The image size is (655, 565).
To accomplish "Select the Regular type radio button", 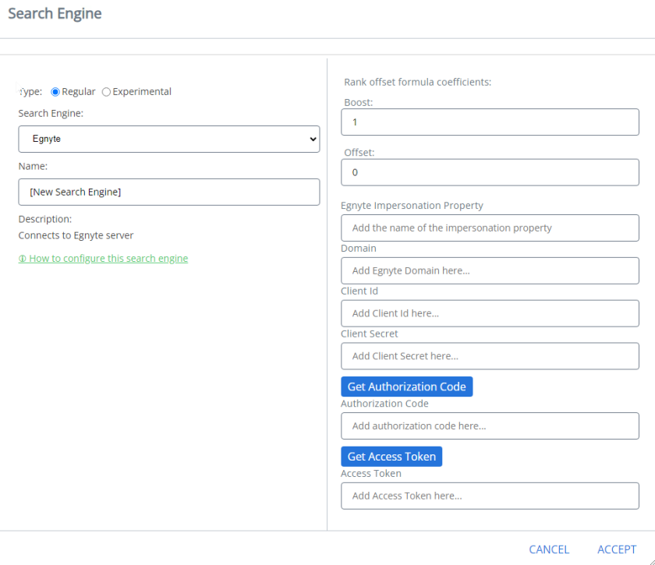I will [x=55, y=92].
